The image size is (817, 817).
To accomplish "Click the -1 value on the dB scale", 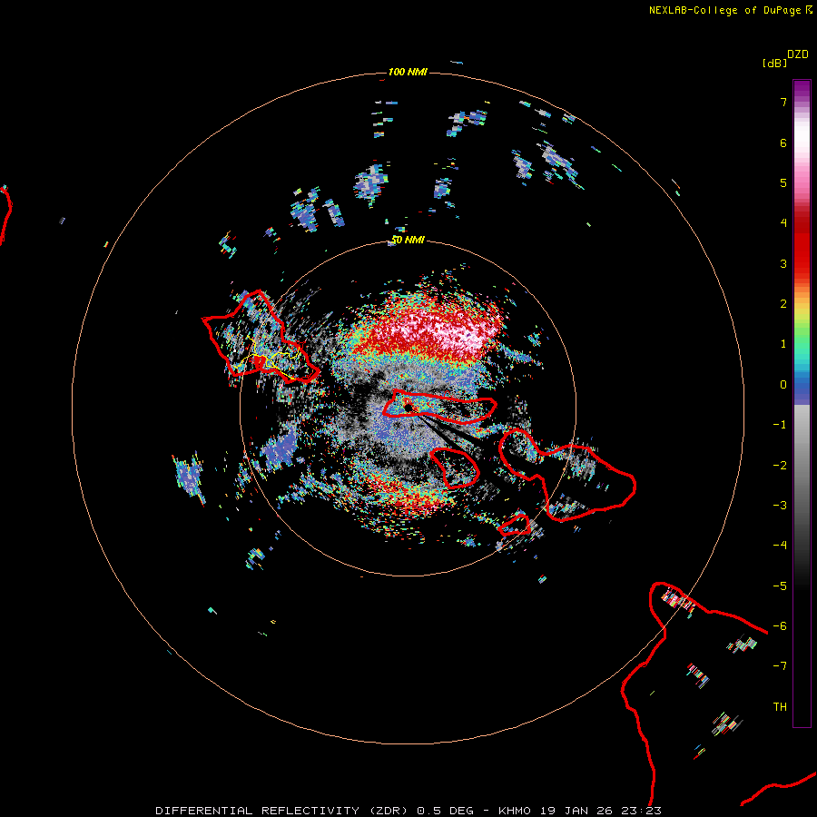I will (780, 425).
